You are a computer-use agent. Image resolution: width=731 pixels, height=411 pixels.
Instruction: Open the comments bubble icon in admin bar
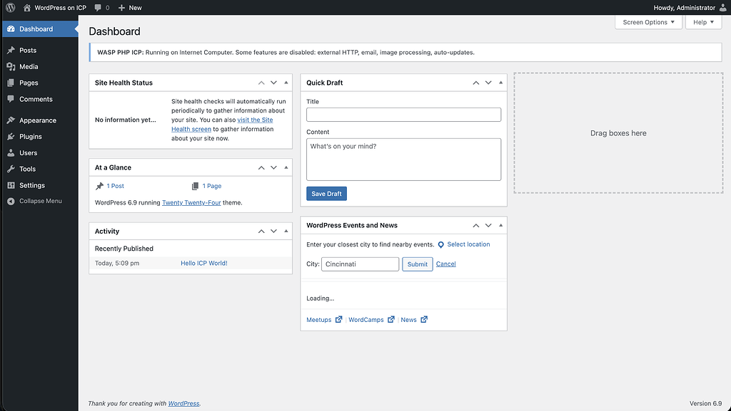point(98,8)
